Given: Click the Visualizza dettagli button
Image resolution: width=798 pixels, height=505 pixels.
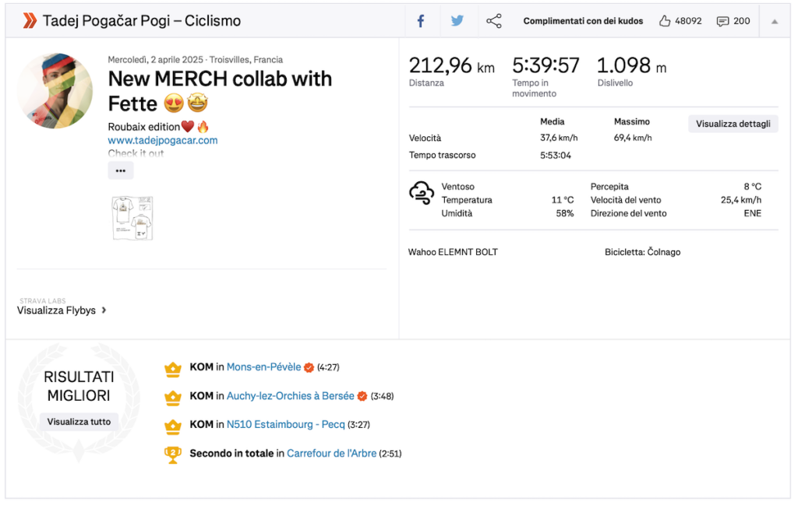Looking at the screenshot, I should pyautogui.click(x=733, y=124).
